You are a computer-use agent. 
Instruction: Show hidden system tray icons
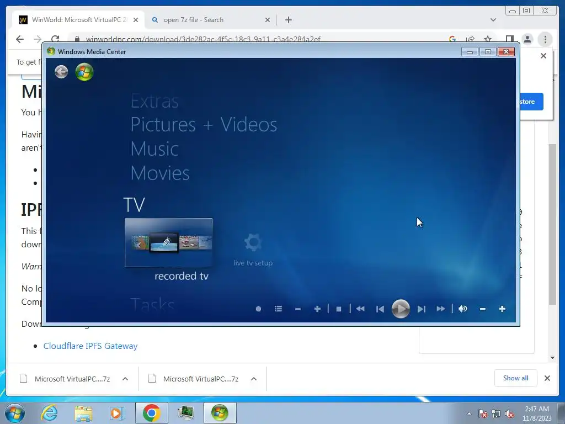[469, 414]
